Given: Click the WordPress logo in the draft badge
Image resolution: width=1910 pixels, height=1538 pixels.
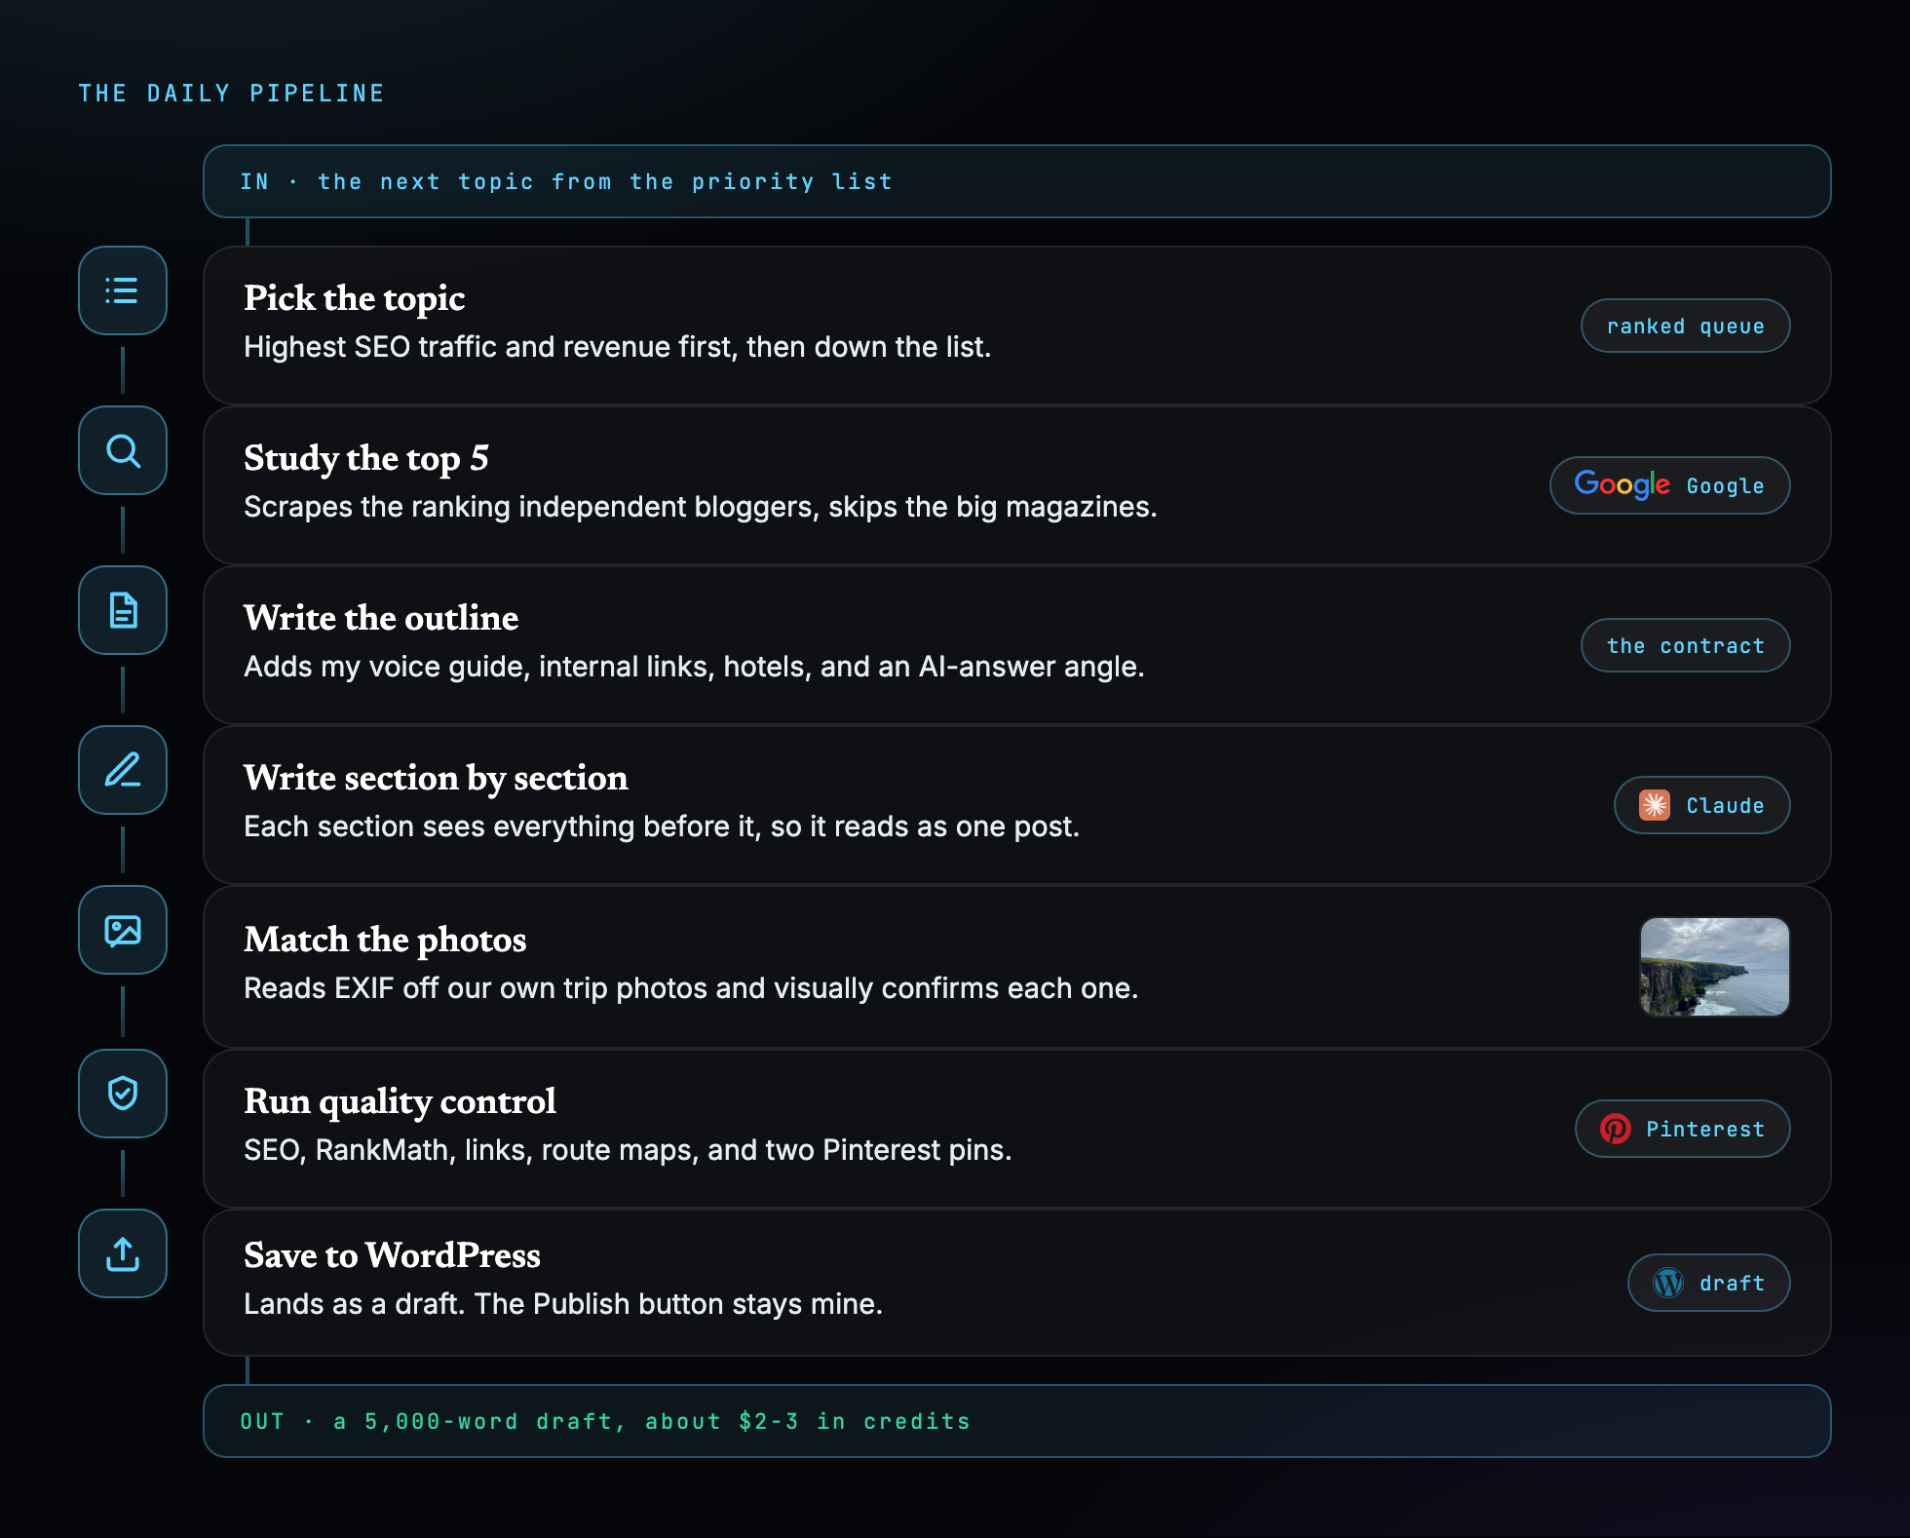Looking at the screenshot, I should pyautogui.click(x=1668, y=1283).
